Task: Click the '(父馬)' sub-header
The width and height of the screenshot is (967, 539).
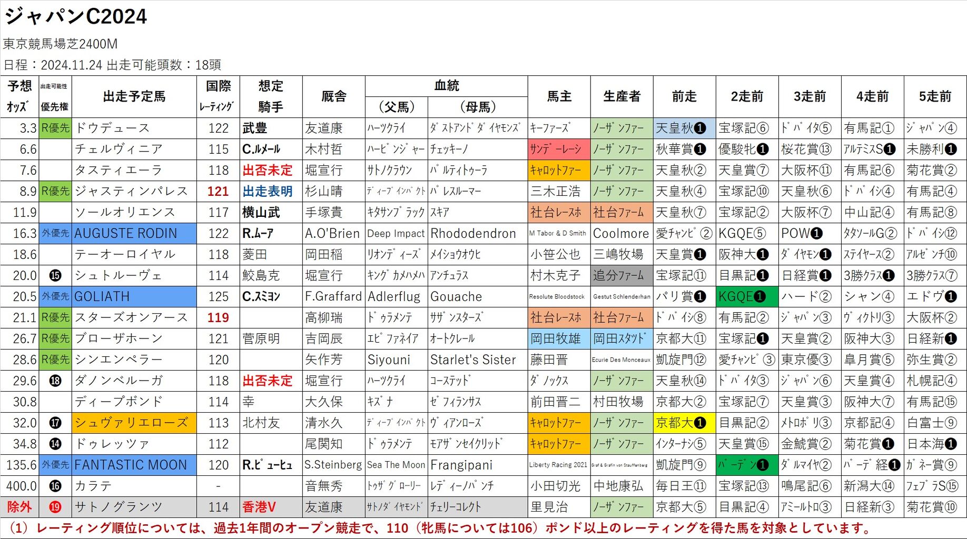Action: pos(397,107)
